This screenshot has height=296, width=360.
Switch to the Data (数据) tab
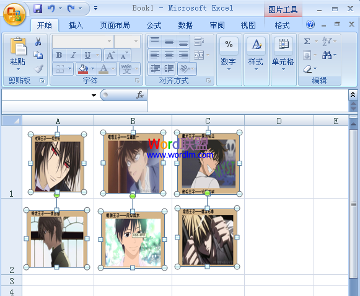(185, 25)
